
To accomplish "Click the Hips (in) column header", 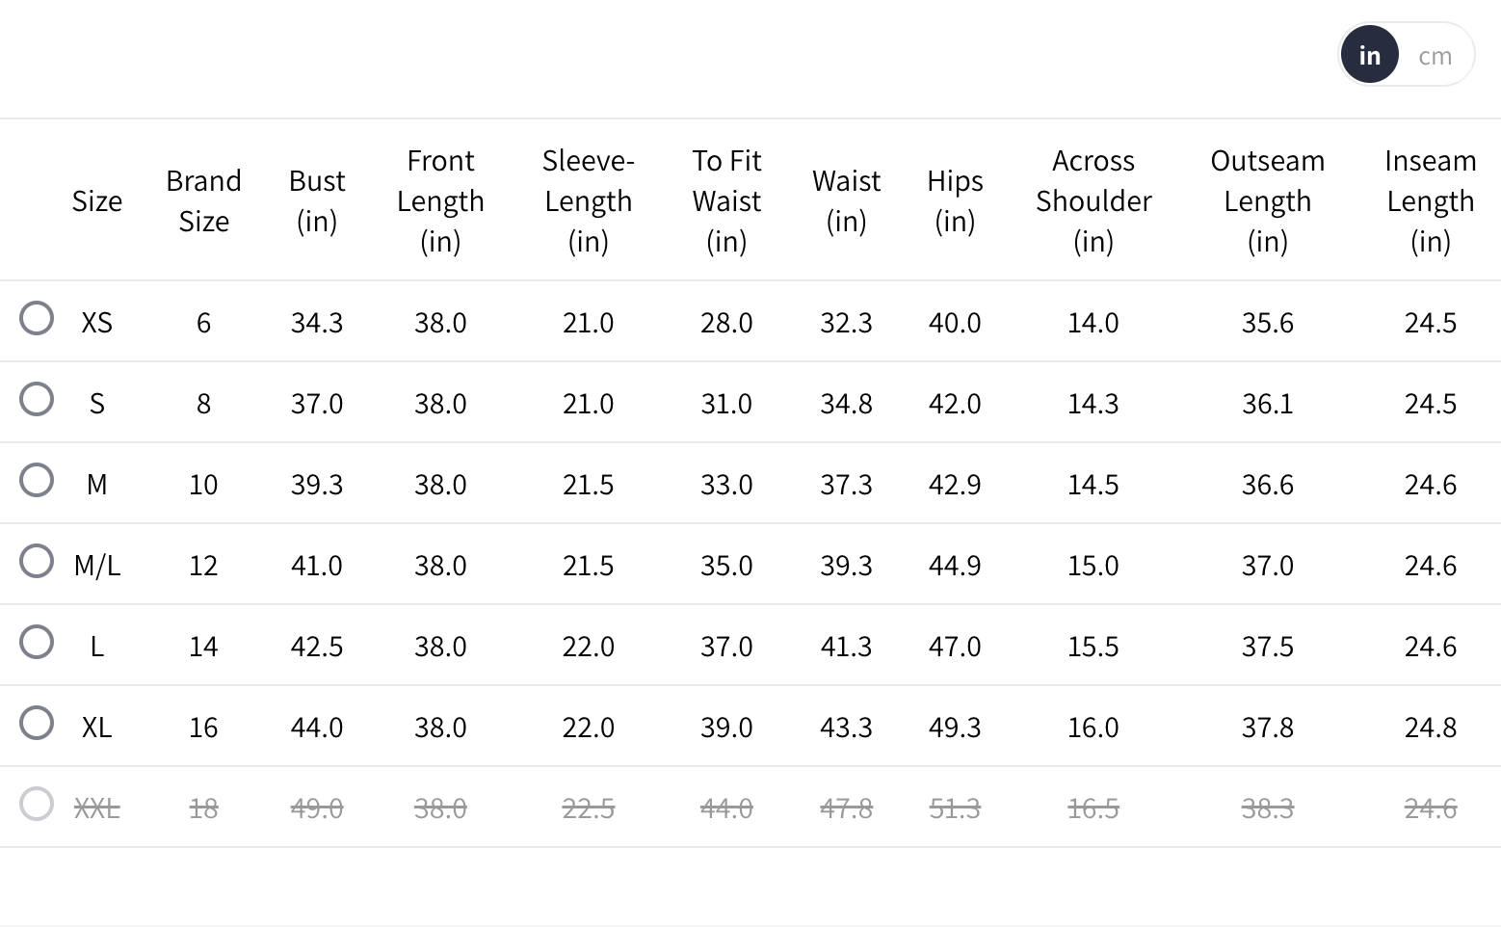I will (x=955, y=200).
